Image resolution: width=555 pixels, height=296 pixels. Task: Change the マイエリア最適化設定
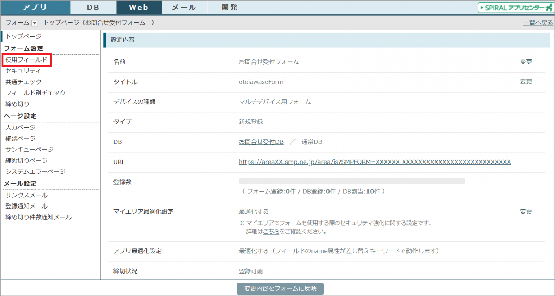click(526, 211)
